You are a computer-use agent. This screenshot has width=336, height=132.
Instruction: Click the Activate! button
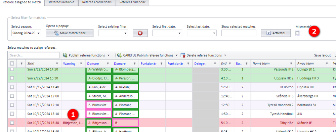(276, 33)
